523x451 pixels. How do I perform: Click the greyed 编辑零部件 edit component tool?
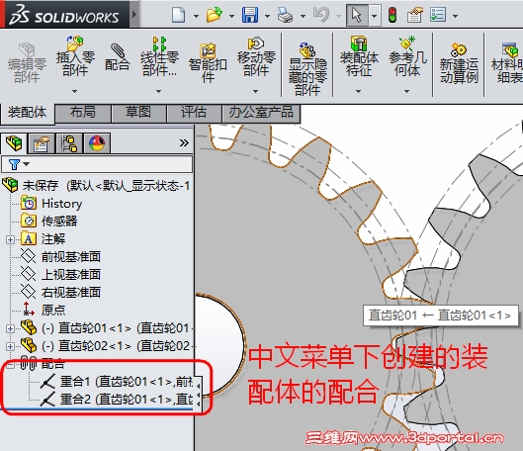click(27, 63)
